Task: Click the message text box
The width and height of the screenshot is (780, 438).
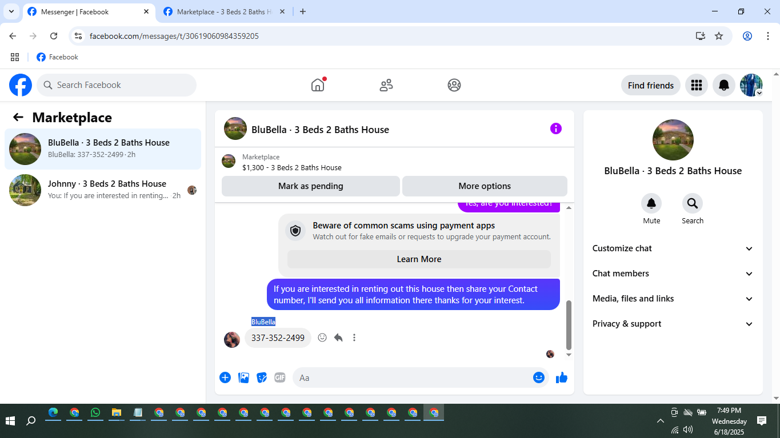Action: point(421,377)
